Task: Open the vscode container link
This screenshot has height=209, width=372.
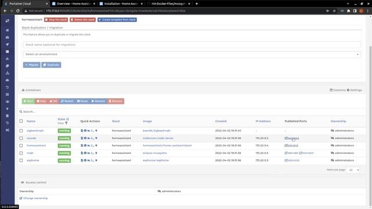Action: click(x=31, y=138)
